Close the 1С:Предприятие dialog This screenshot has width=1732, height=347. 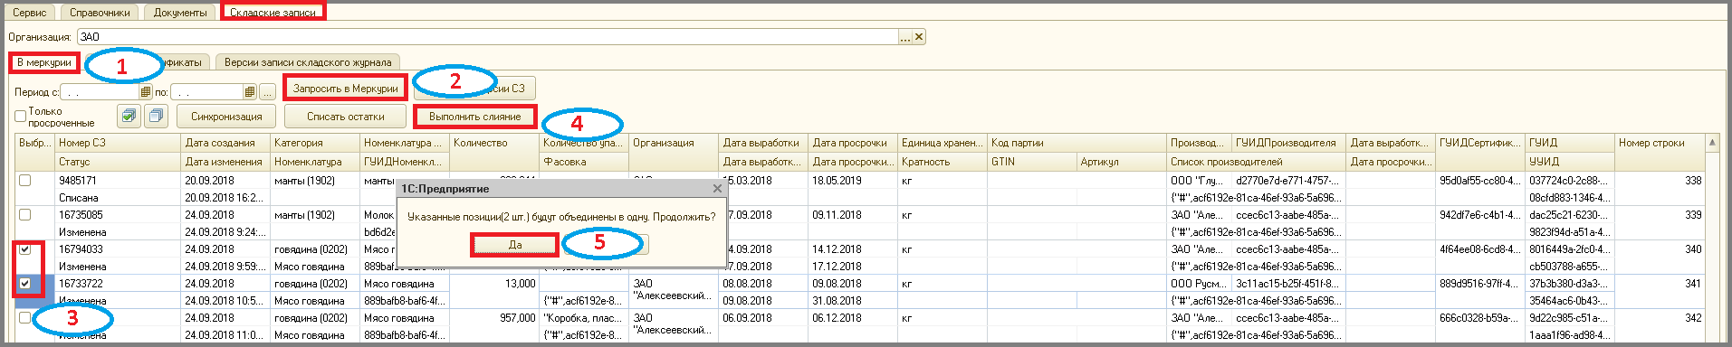pos(717,189)
